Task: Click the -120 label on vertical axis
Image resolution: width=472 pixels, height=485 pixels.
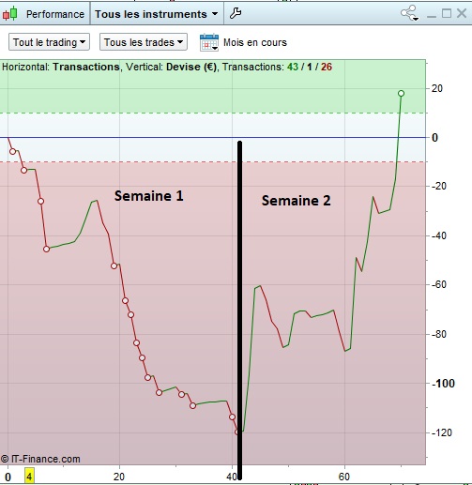Action: [442, 432]
